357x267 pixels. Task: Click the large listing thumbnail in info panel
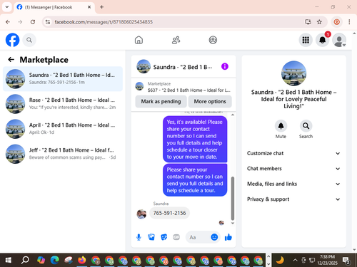(x=293, y=73)
